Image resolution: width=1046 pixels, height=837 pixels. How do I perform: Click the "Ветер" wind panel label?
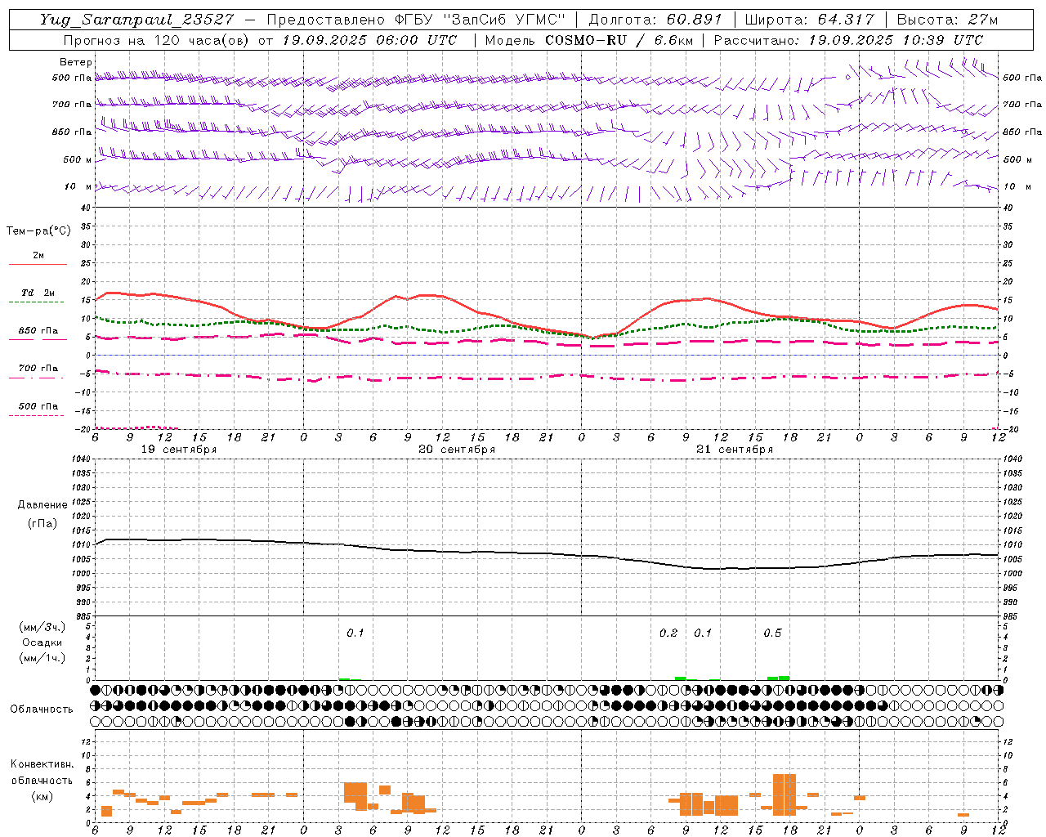(76, 62)
